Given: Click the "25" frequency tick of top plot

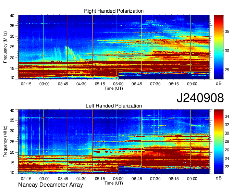Looking at the screenshot, I should [12, 47].
